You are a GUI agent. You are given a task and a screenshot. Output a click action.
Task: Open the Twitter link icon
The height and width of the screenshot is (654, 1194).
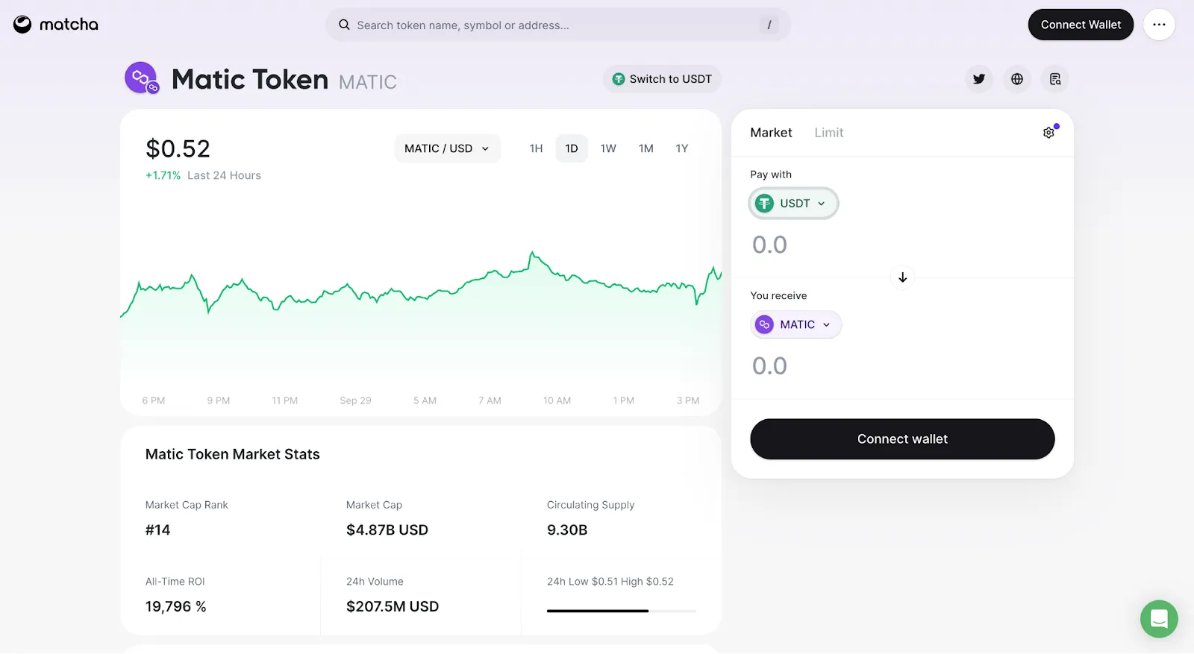coord(979,79)
